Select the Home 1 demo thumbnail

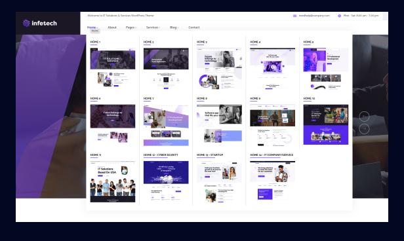coord(113,68)
